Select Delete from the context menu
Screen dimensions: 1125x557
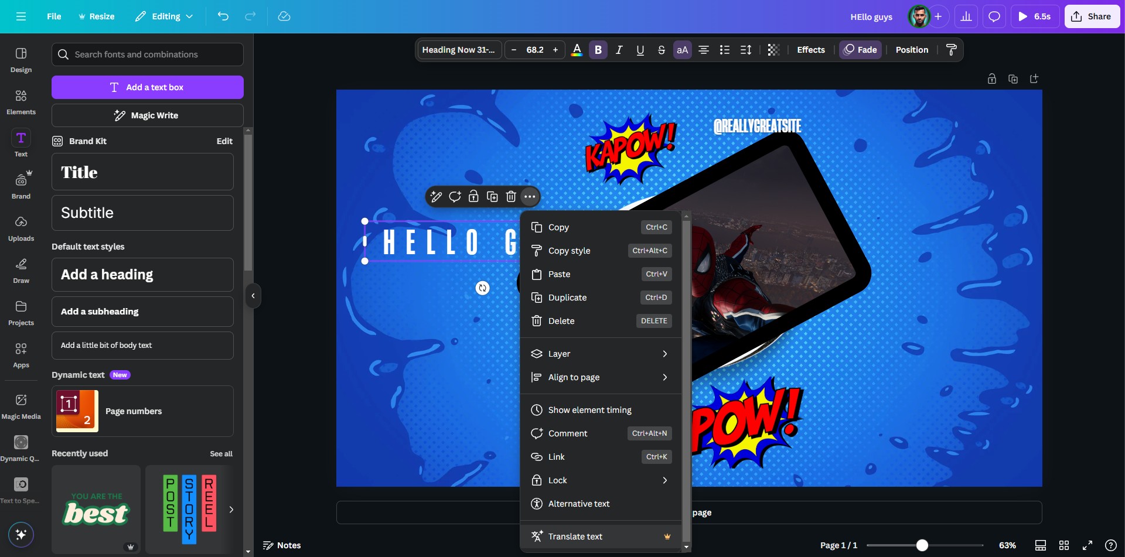[x=600, y=321]
